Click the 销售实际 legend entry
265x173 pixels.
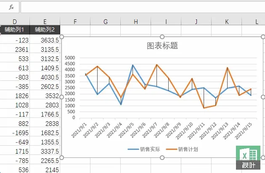coord(144,149)
